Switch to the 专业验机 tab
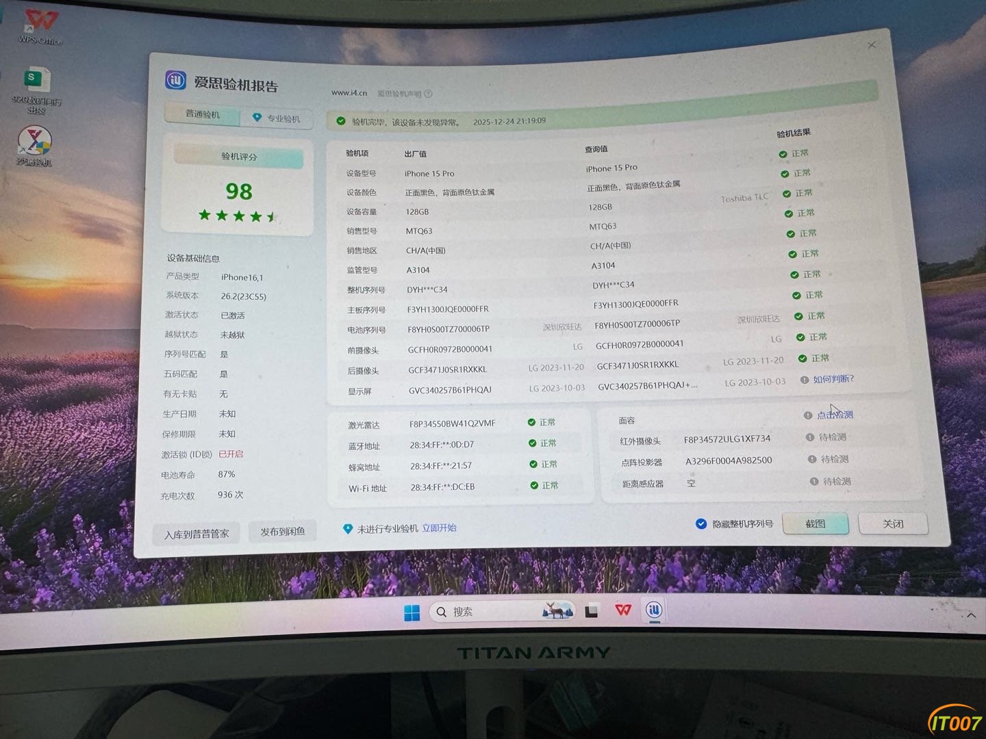The image size is (986, 739). (277, 118)
